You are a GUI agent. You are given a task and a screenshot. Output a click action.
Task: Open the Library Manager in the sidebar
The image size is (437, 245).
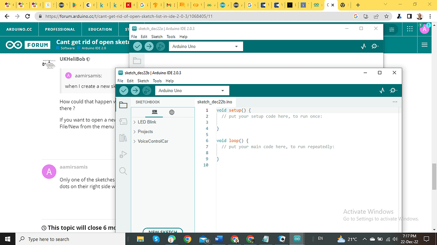[x=123, y=138]
